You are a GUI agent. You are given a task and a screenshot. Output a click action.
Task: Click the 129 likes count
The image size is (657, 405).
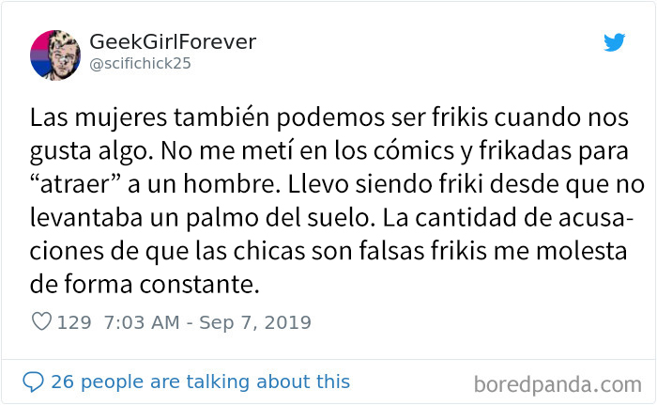point(74,322)
